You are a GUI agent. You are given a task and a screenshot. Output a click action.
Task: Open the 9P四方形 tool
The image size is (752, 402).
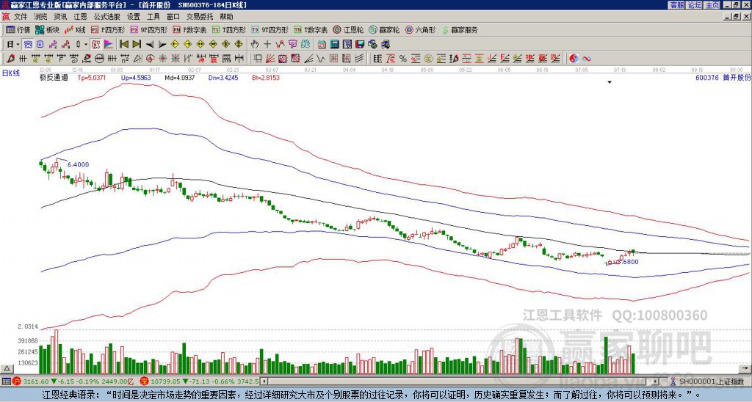[149, 29]
